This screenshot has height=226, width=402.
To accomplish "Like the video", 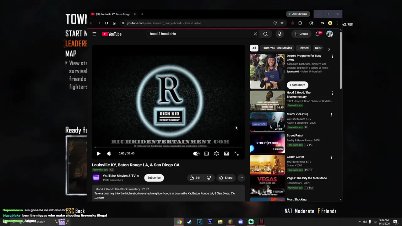I will point(195,178).
